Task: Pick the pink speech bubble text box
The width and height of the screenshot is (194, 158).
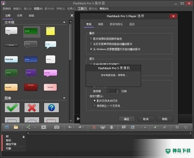Action: coord(50,73)
